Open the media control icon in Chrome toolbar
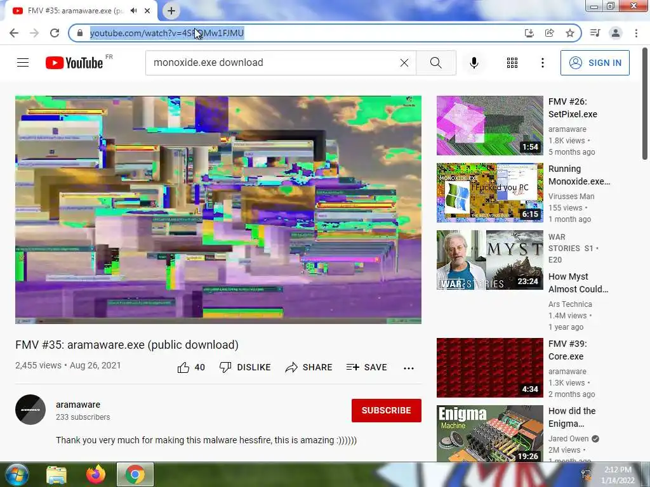The image size is (650, 487). pyautogui.click(x=595, y=33)
